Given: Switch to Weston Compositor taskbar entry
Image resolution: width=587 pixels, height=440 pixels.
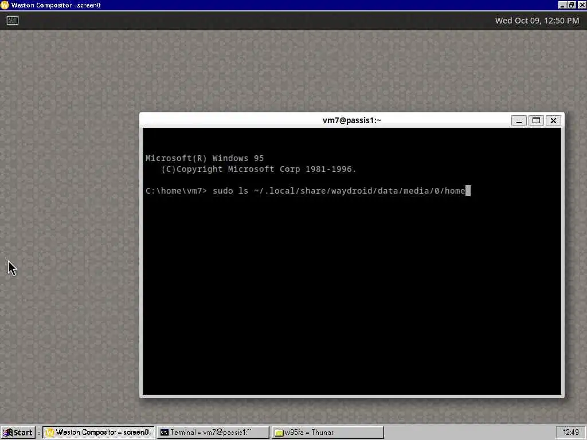Looking at the screenshot, I should pyautogui.click(x=99, y=433).
